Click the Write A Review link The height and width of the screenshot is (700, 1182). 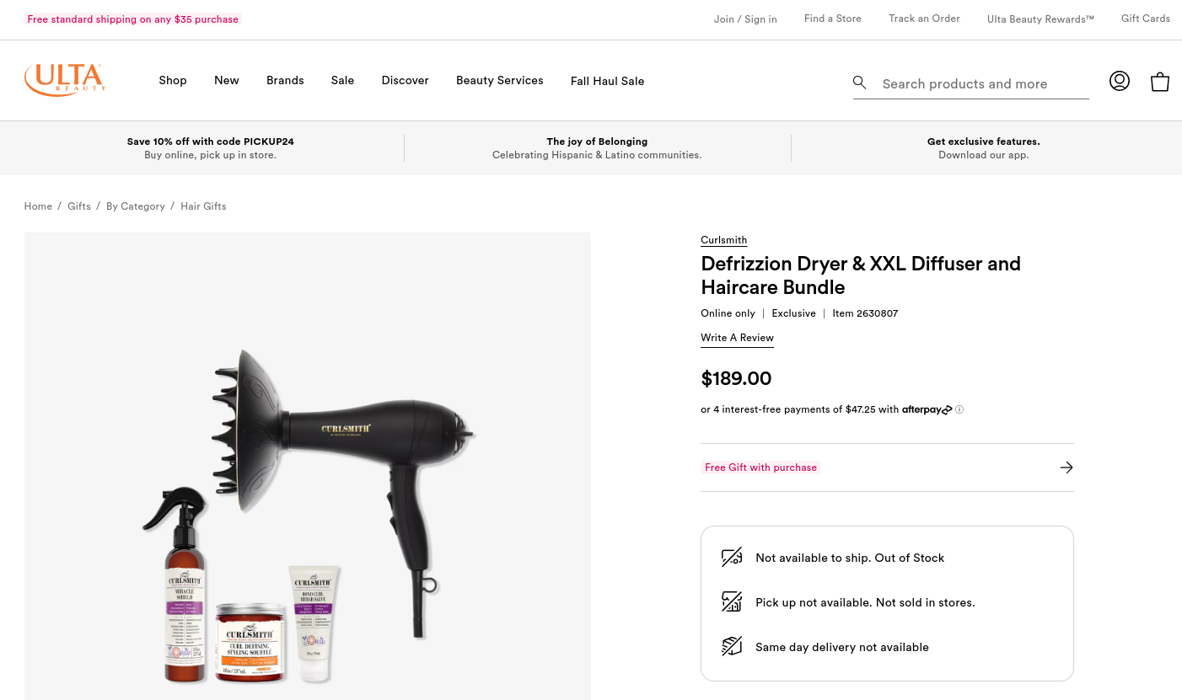(737, 338)
